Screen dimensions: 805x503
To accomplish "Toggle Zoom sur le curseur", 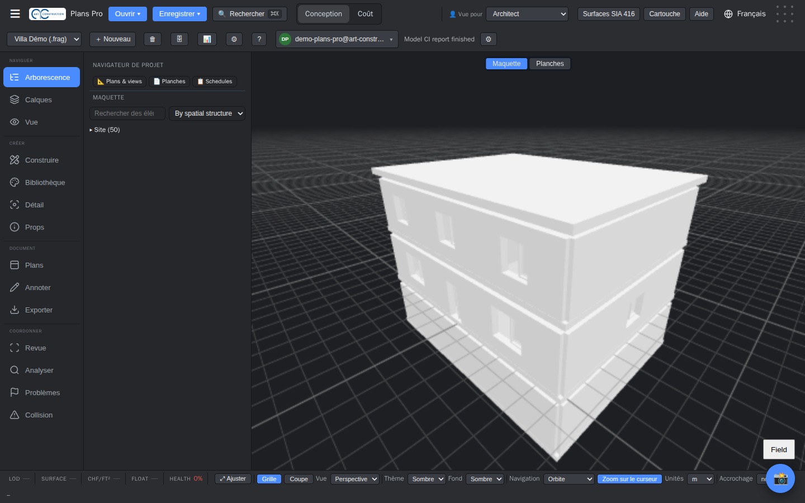I will [x=629, y=479].
